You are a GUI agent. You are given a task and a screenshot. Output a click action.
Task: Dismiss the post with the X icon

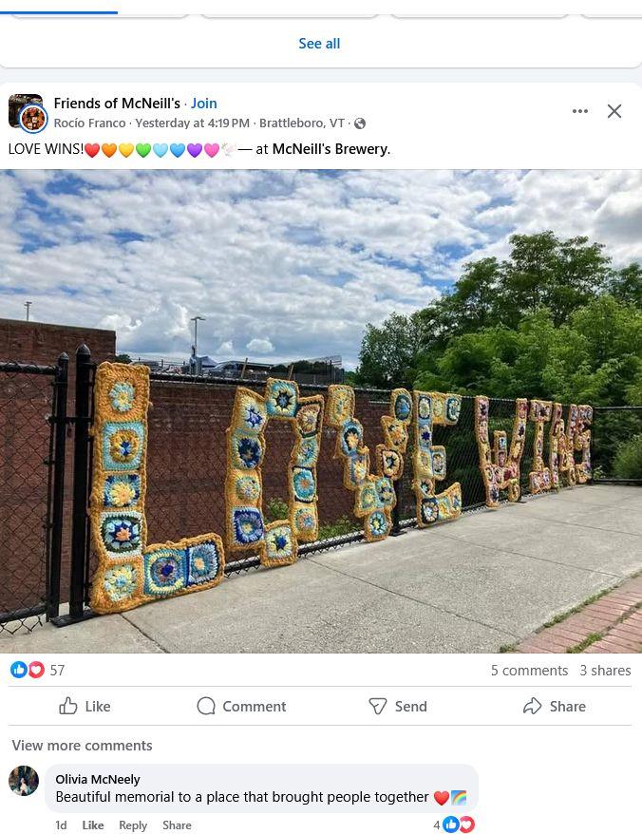click(x=614, y=111)
